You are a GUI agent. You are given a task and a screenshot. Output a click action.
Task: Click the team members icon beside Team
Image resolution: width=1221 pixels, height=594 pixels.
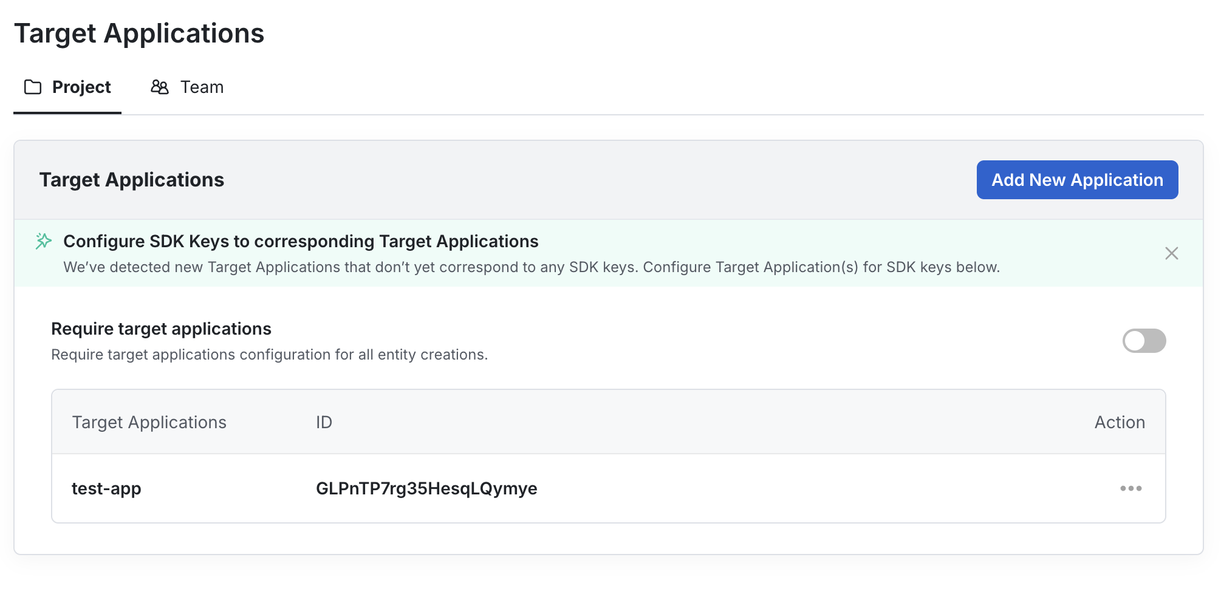point(159,87)
